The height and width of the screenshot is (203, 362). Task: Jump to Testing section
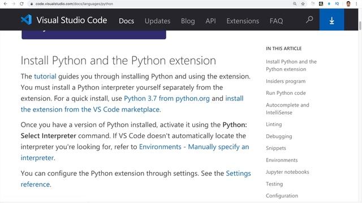[x=274, y=184]
